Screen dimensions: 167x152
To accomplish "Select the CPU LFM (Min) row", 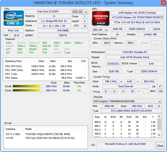I will [45, 66].
